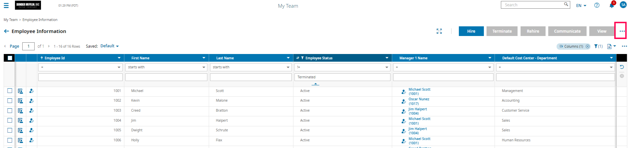Go to the previous page arrow
Viewport: 628px width, 148px height.
point(5,46)
